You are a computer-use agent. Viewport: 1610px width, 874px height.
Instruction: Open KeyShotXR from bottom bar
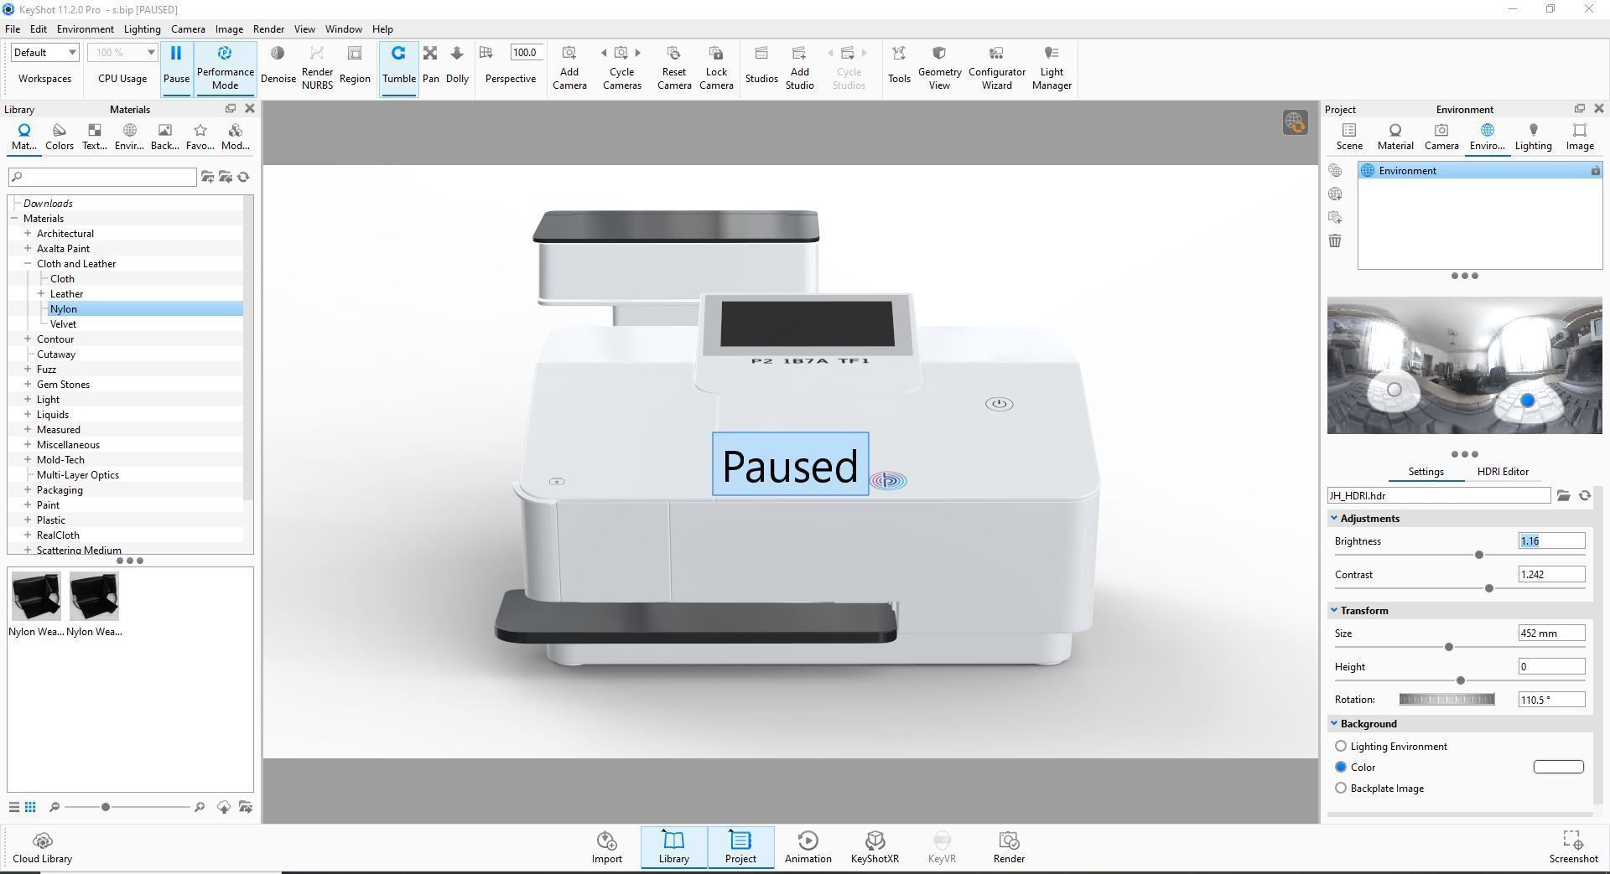[x=875, y=847]
